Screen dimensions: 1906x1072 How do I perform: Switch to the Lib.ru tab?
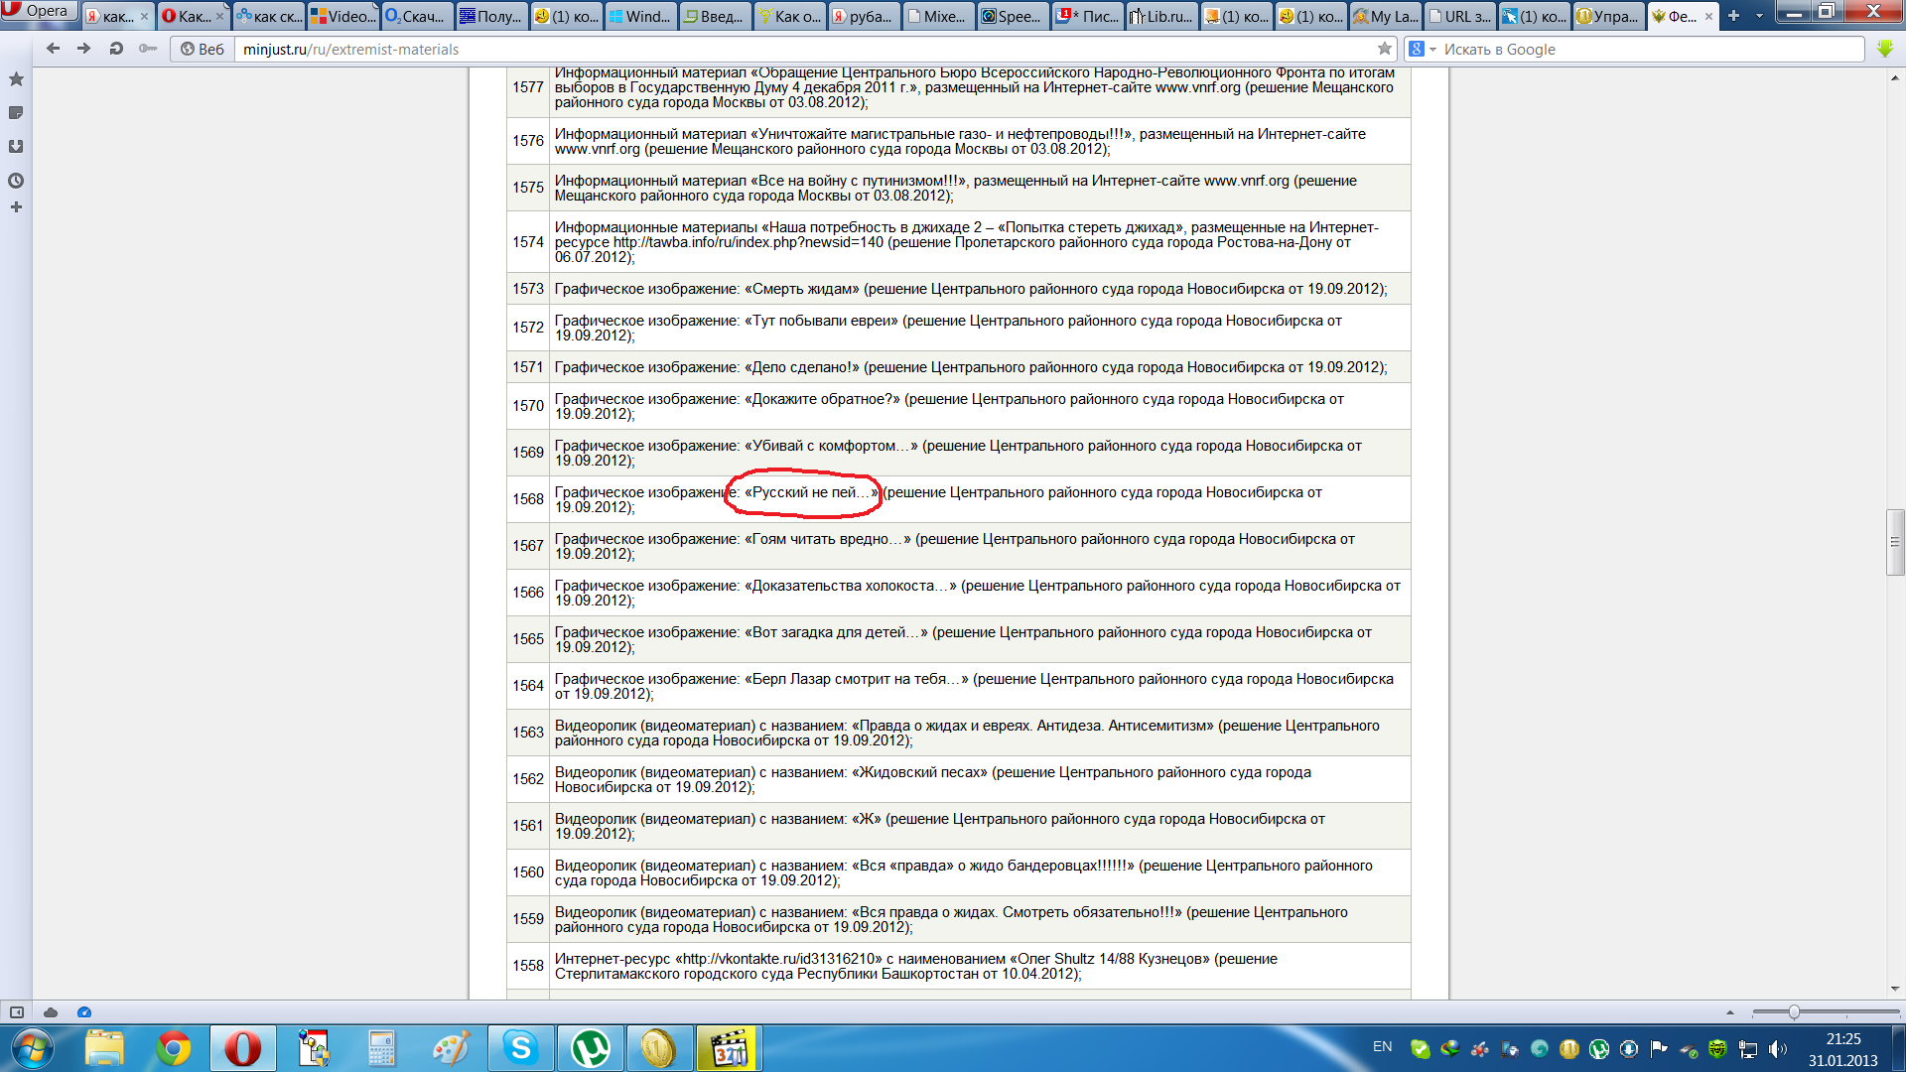[1161, 16]
